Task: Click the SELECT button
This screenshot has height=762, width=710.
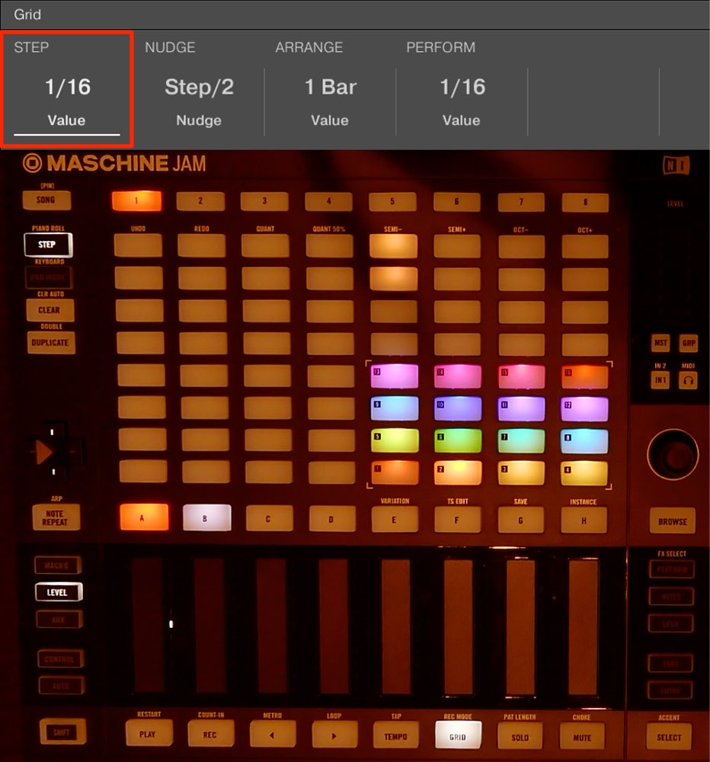Action: coord(669,737)
